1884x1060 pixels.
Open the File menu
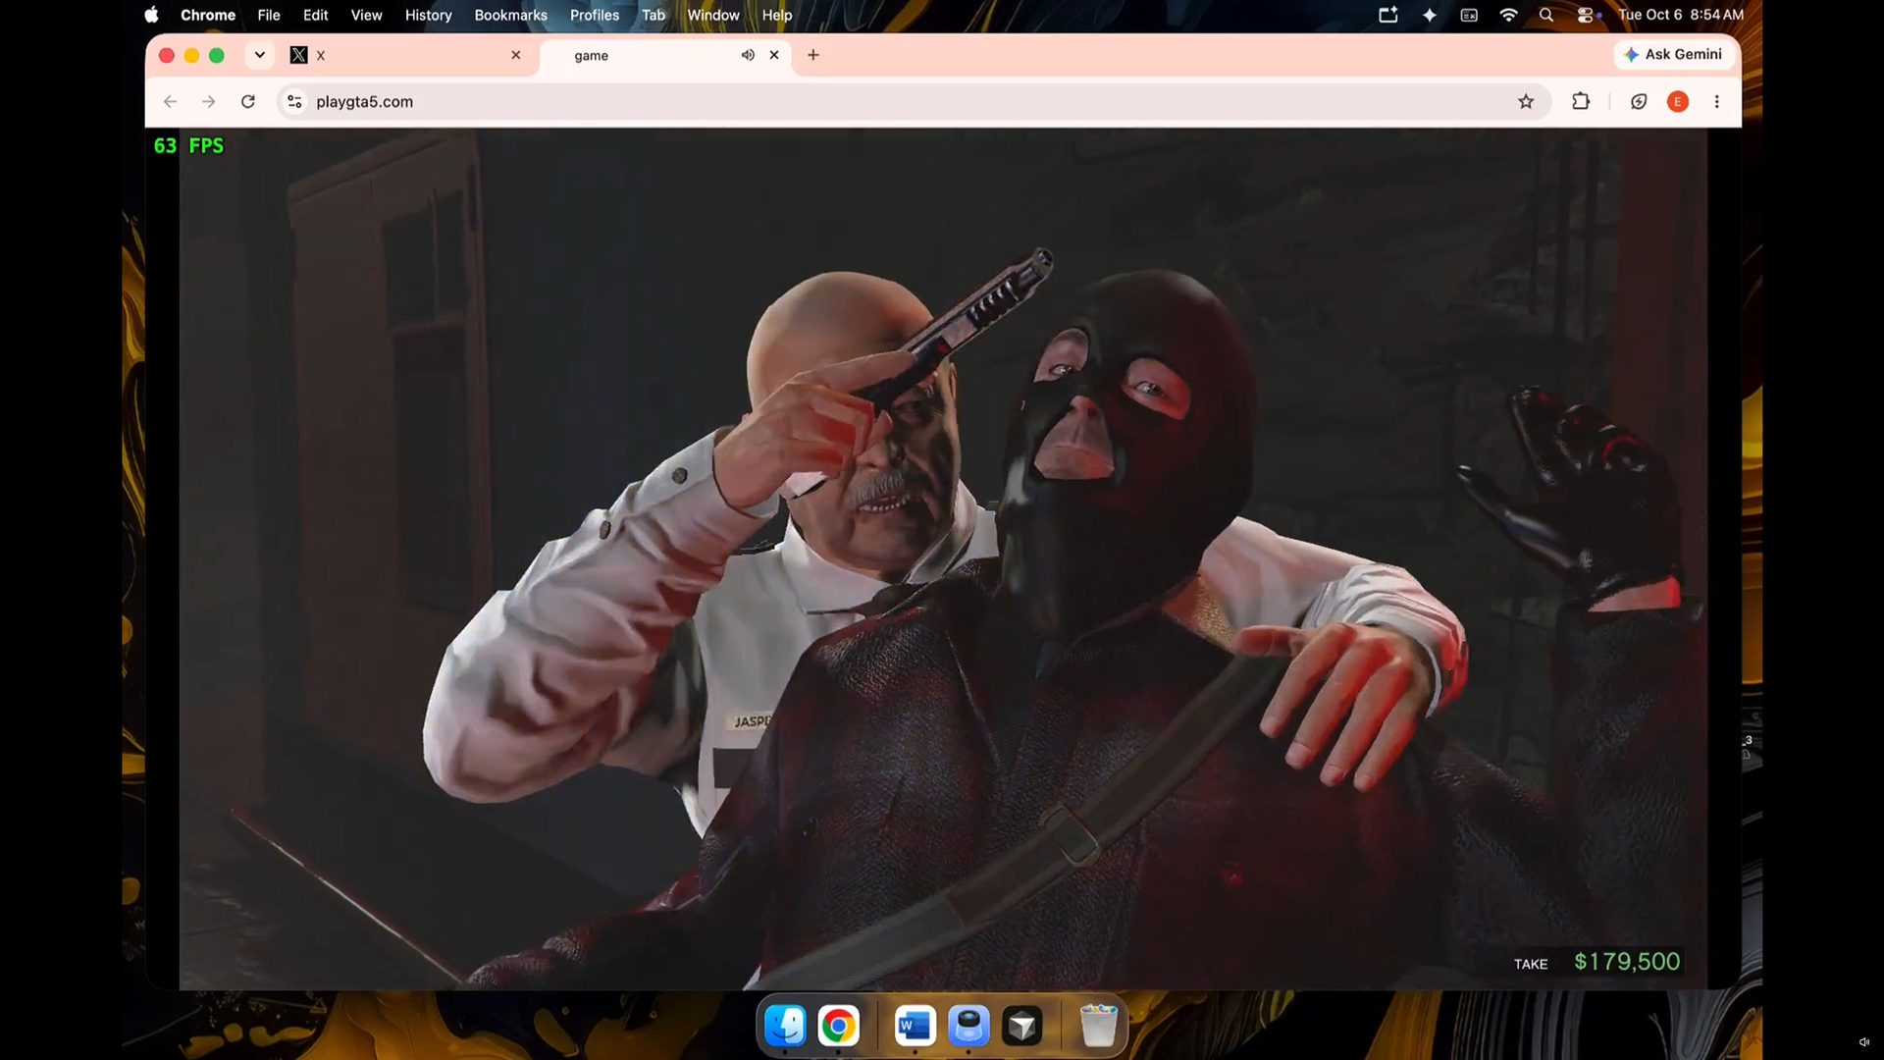pos(268,15)
